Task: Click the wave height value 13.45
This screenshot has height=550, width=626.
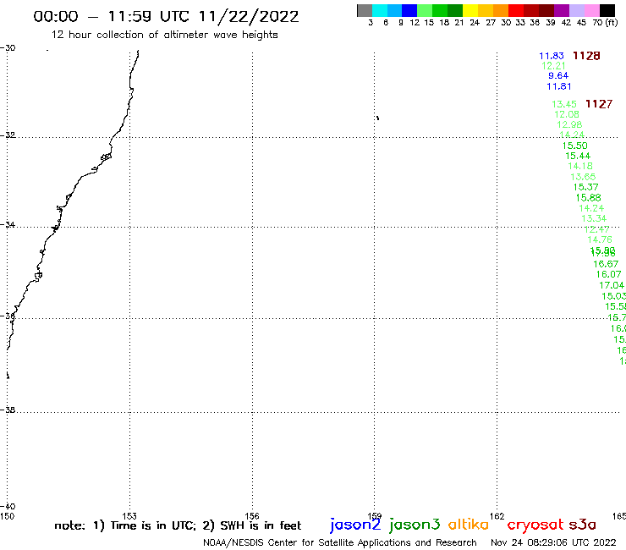Action: (x=564, y=104)
